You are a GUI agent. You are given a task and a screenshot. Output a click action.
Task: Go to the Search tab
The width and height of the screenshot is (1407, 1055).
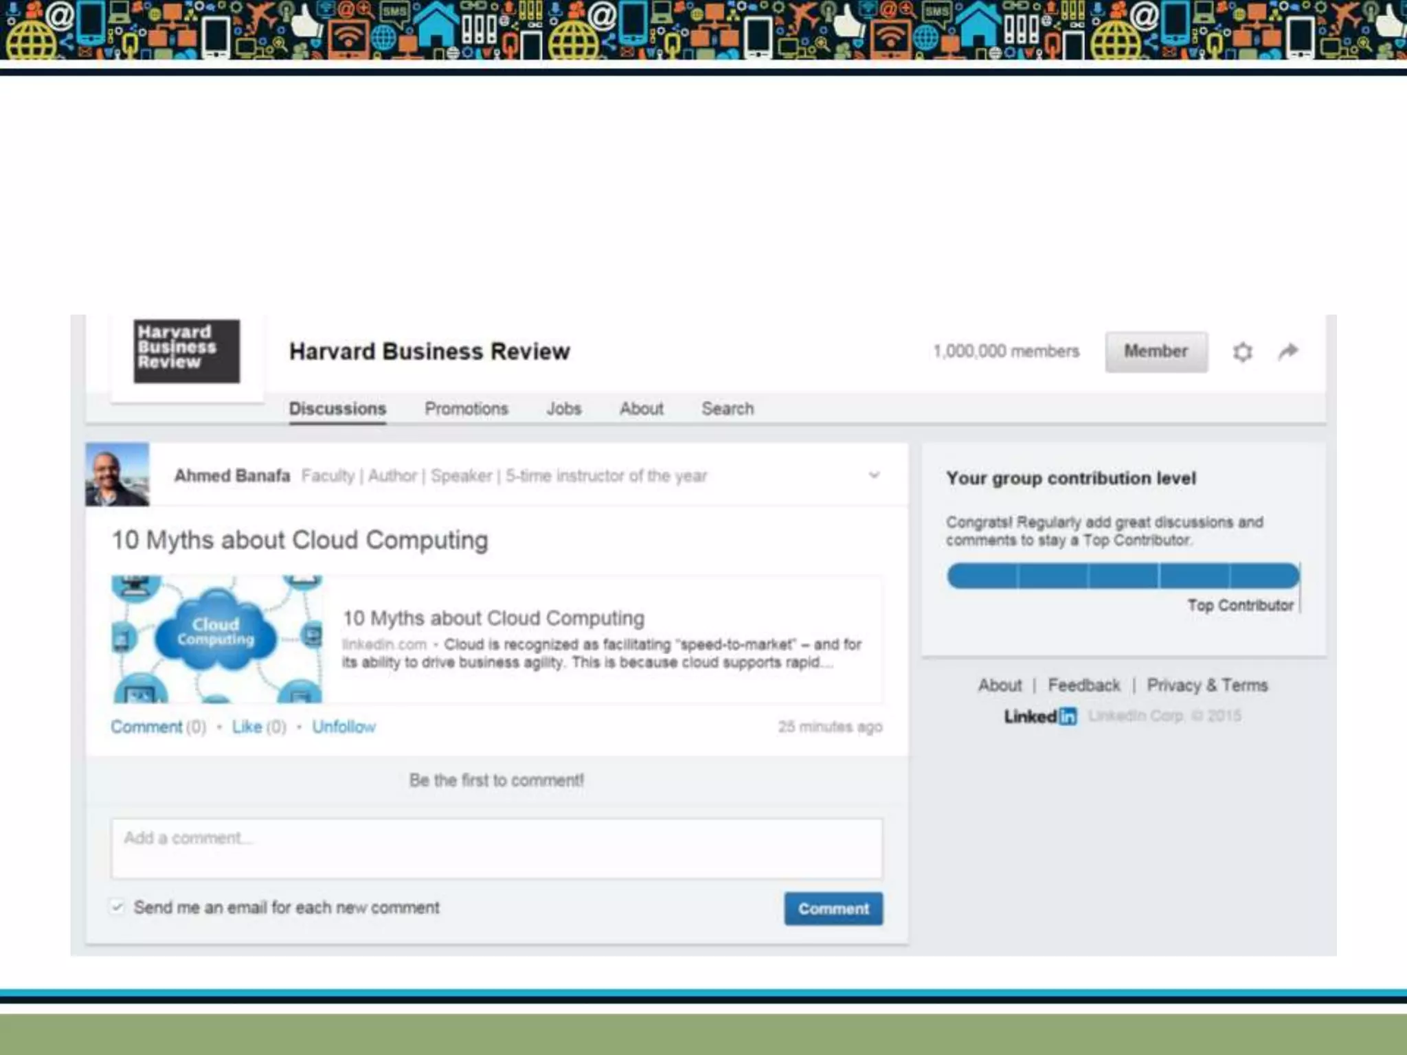[x=727, y=409]
